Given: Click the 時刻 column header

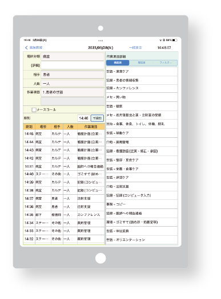Looking at the screenshot, I should click(x=29, y=127).
